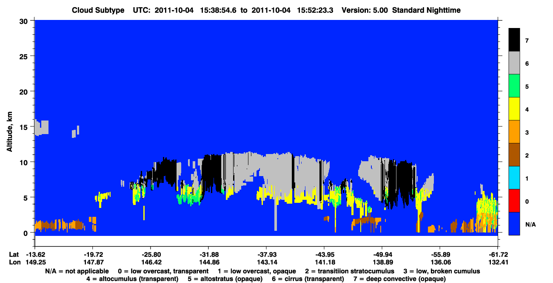Click the colorbar N/A label
The width and height of the screenshot is (553, 283).
click(530, 224)
